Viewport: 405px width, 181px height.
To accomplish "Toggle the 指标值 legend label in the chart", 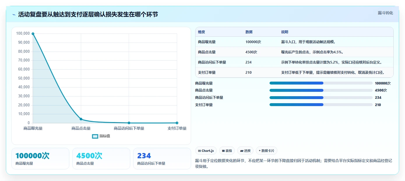I will tap(105, 136).
